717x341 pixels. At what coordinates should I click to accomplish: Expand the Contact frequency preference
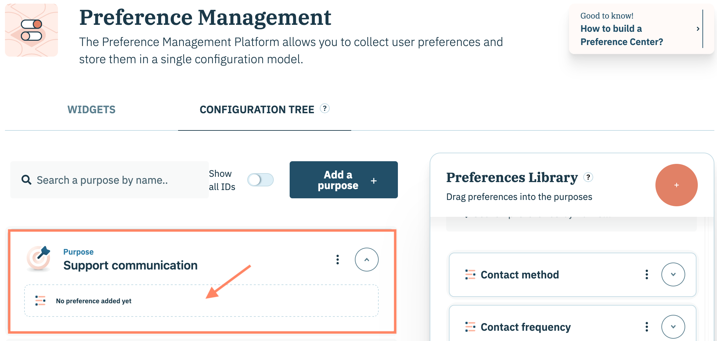[673, 327]
